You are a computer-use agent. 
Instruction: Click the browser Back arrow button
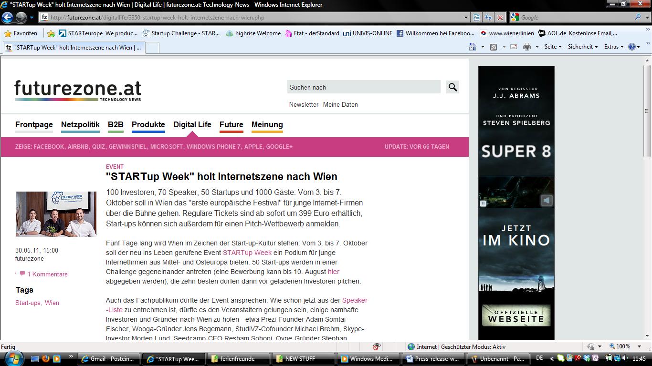[x=8, y=18]
